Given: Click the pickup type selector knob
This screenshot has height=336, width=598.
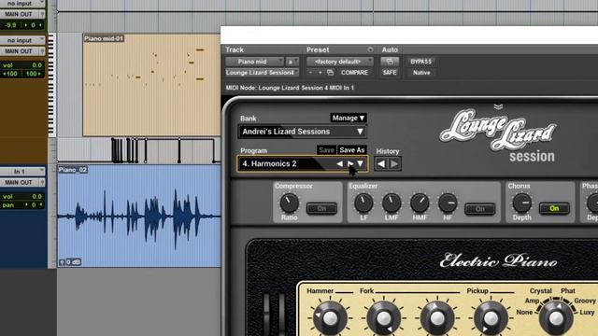Looking at the screenshot, I should click(x=556, y=317).
